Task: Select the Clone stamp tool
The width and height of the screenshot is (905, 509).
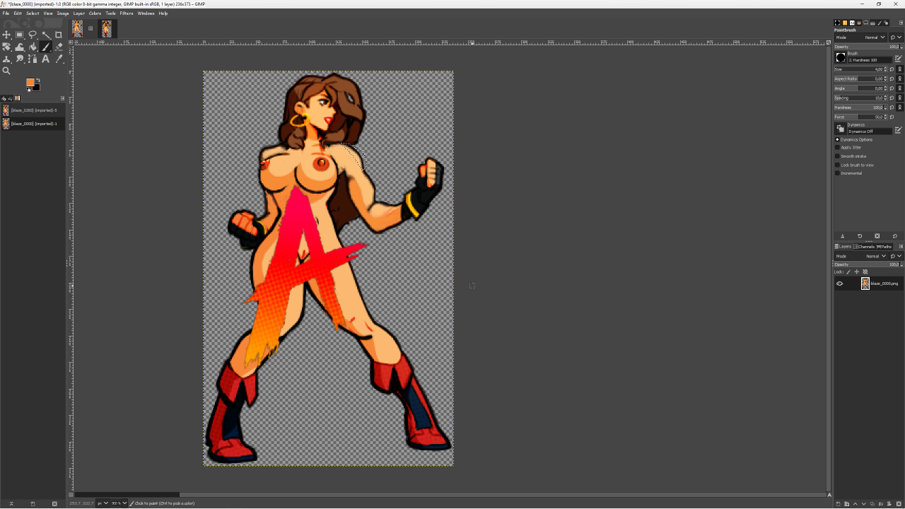Action: click(x=6, y=59)
